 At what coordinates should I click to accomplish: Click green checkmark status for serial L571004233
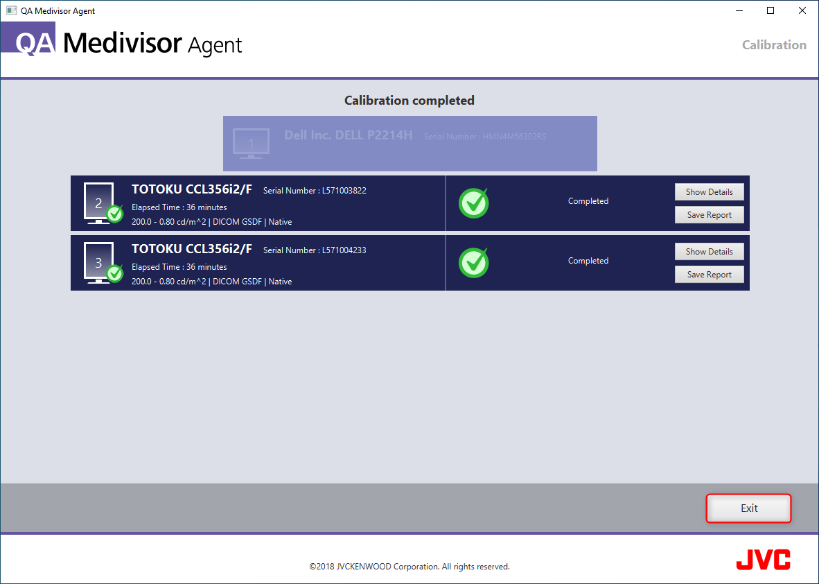(x=474, y=262)
